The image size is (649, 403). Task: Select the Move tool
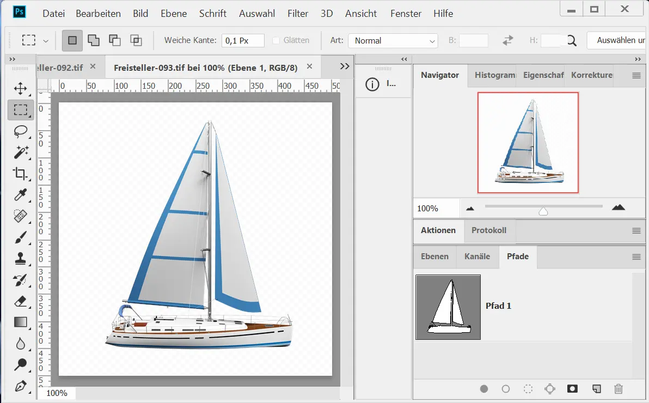[x=21, y=88]
